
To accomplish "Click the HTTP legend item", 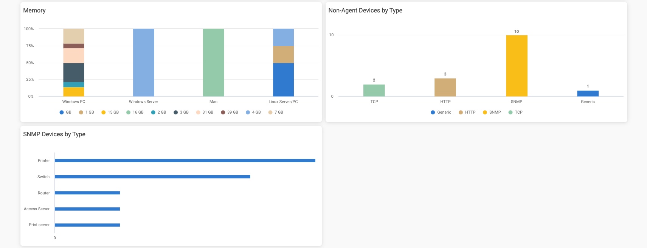I will pos(467,112).
